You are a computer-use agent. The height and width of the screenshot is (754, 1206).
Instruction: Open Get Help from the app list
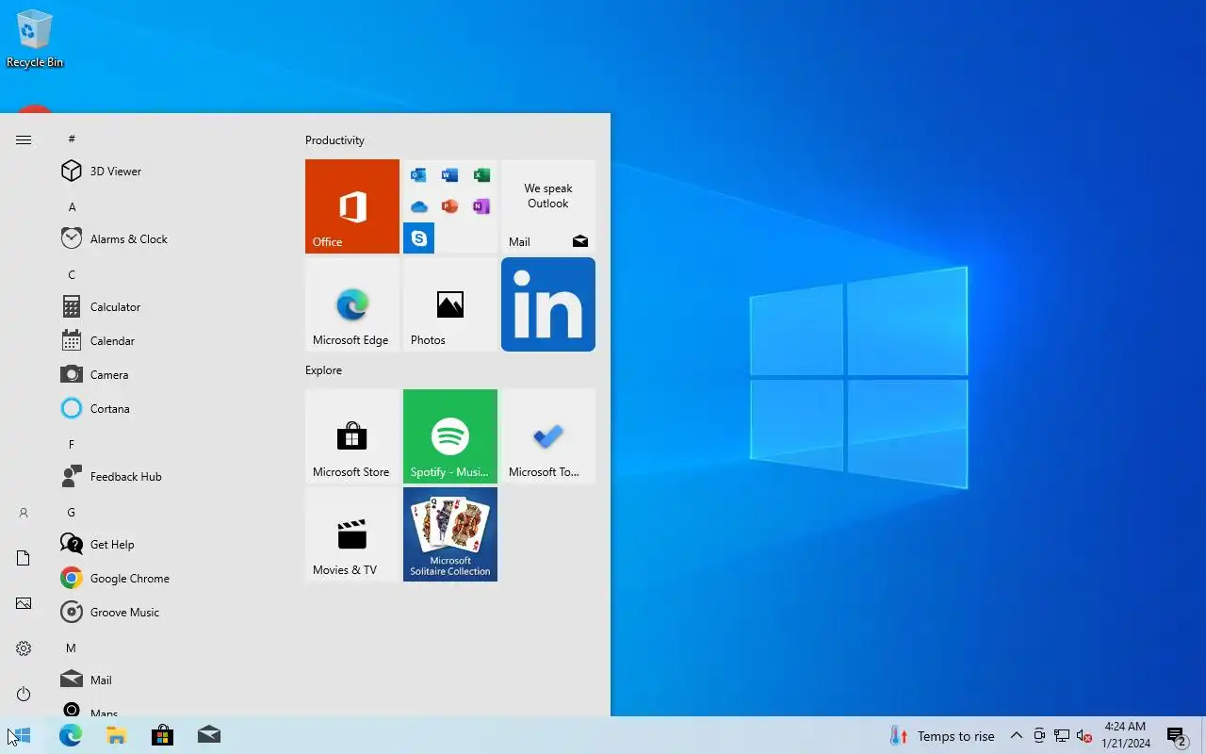tap(170, 545)
